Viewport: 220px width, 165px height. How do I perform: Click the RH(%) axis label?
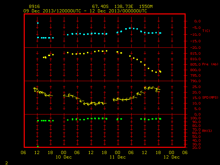207,131
